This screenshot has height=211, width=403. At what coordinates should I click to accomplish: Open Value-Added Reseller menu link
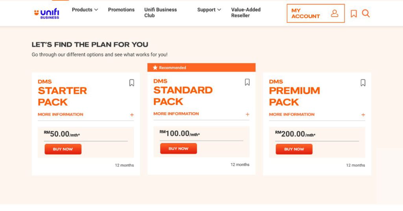(246, 13)
